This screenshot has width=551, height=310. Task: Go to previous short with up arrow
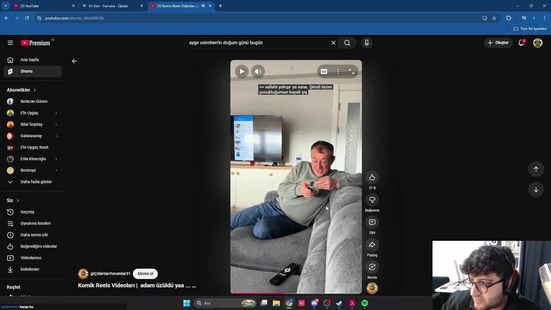point(536,169)
